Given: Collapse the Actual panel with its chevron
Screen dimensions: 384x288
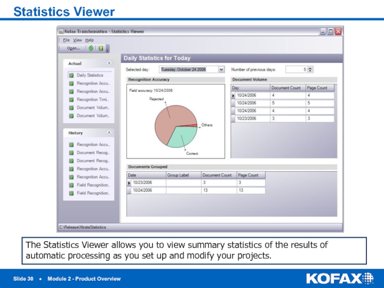Looking at the screenshot, I should 109,63.
